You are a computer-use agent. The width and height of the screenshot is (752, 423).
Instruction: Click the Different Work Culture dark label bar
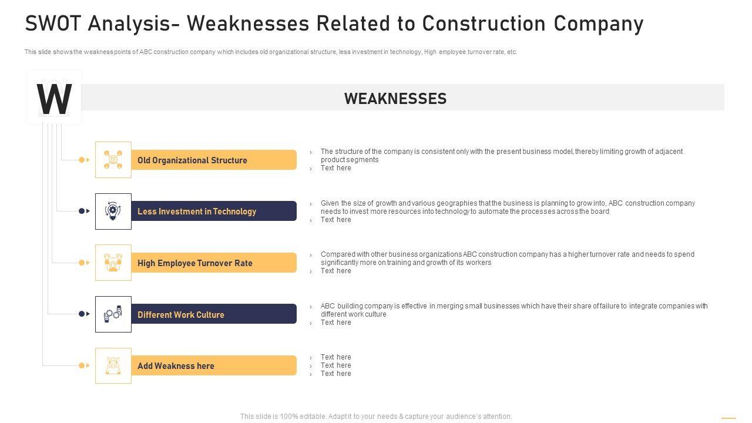tap(213, 314)
